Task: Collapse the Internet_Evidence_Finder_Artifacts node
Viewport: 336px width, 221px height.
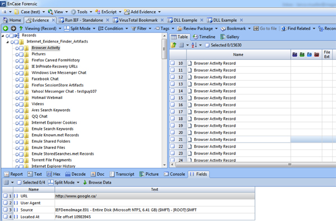Action: 7,42
